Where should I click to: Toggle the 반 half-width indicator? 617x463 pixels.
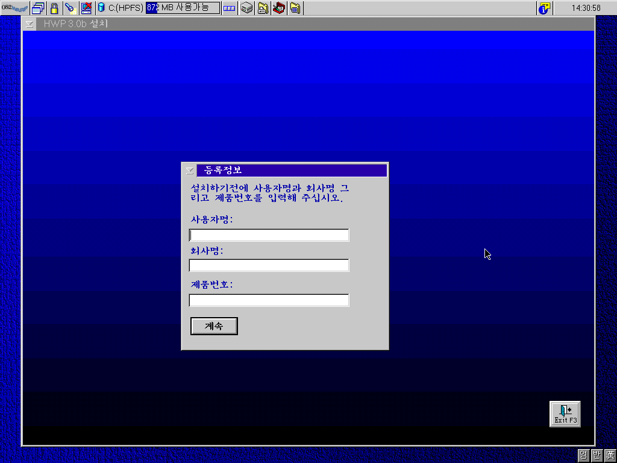597,456
